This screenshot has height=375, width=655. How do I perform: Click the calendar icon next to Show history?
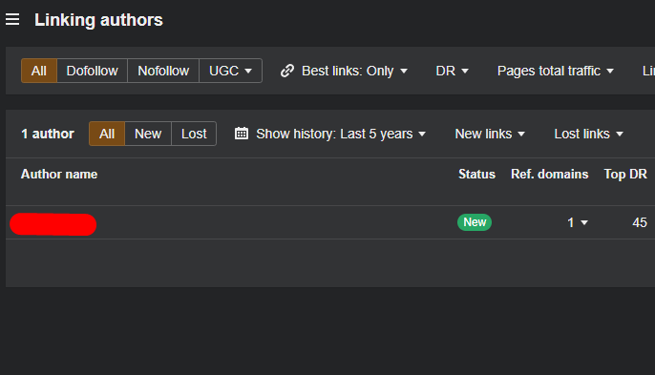pos(242,134)
